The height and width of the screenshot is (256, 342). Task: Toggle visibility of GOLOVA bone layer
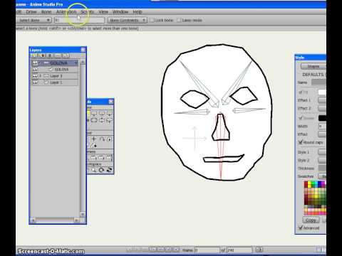[35, 63]
